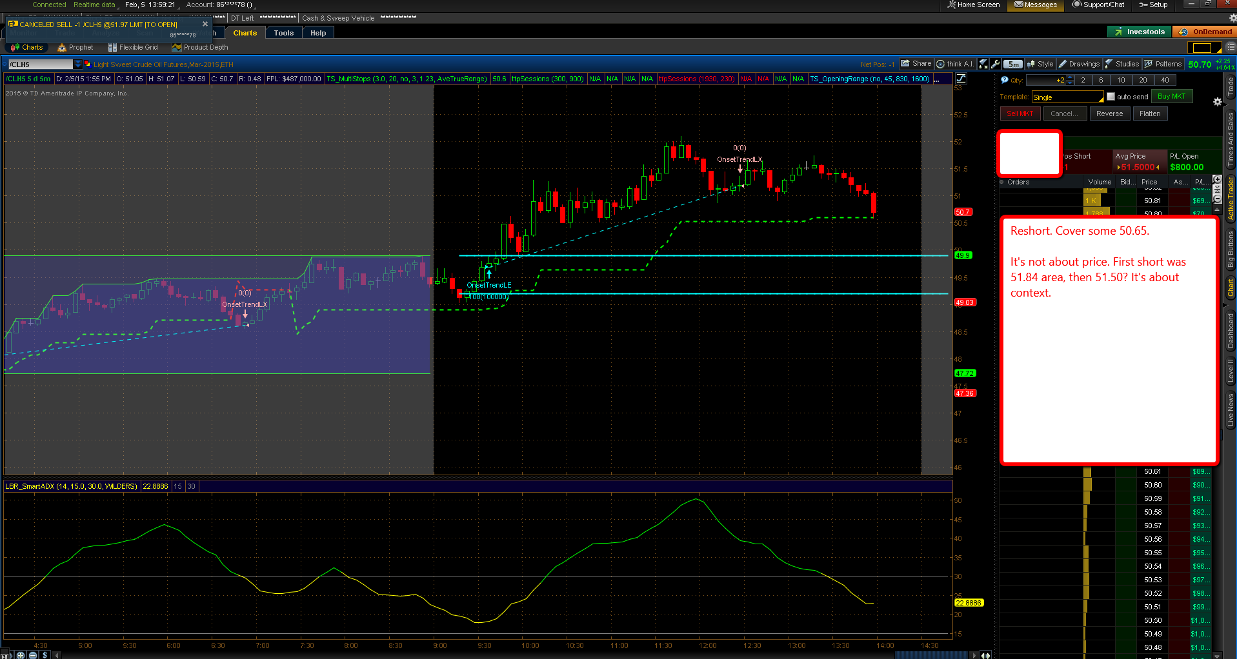
Task: Increase quantity with up stepper arrow
Action: click(1071, 77)
